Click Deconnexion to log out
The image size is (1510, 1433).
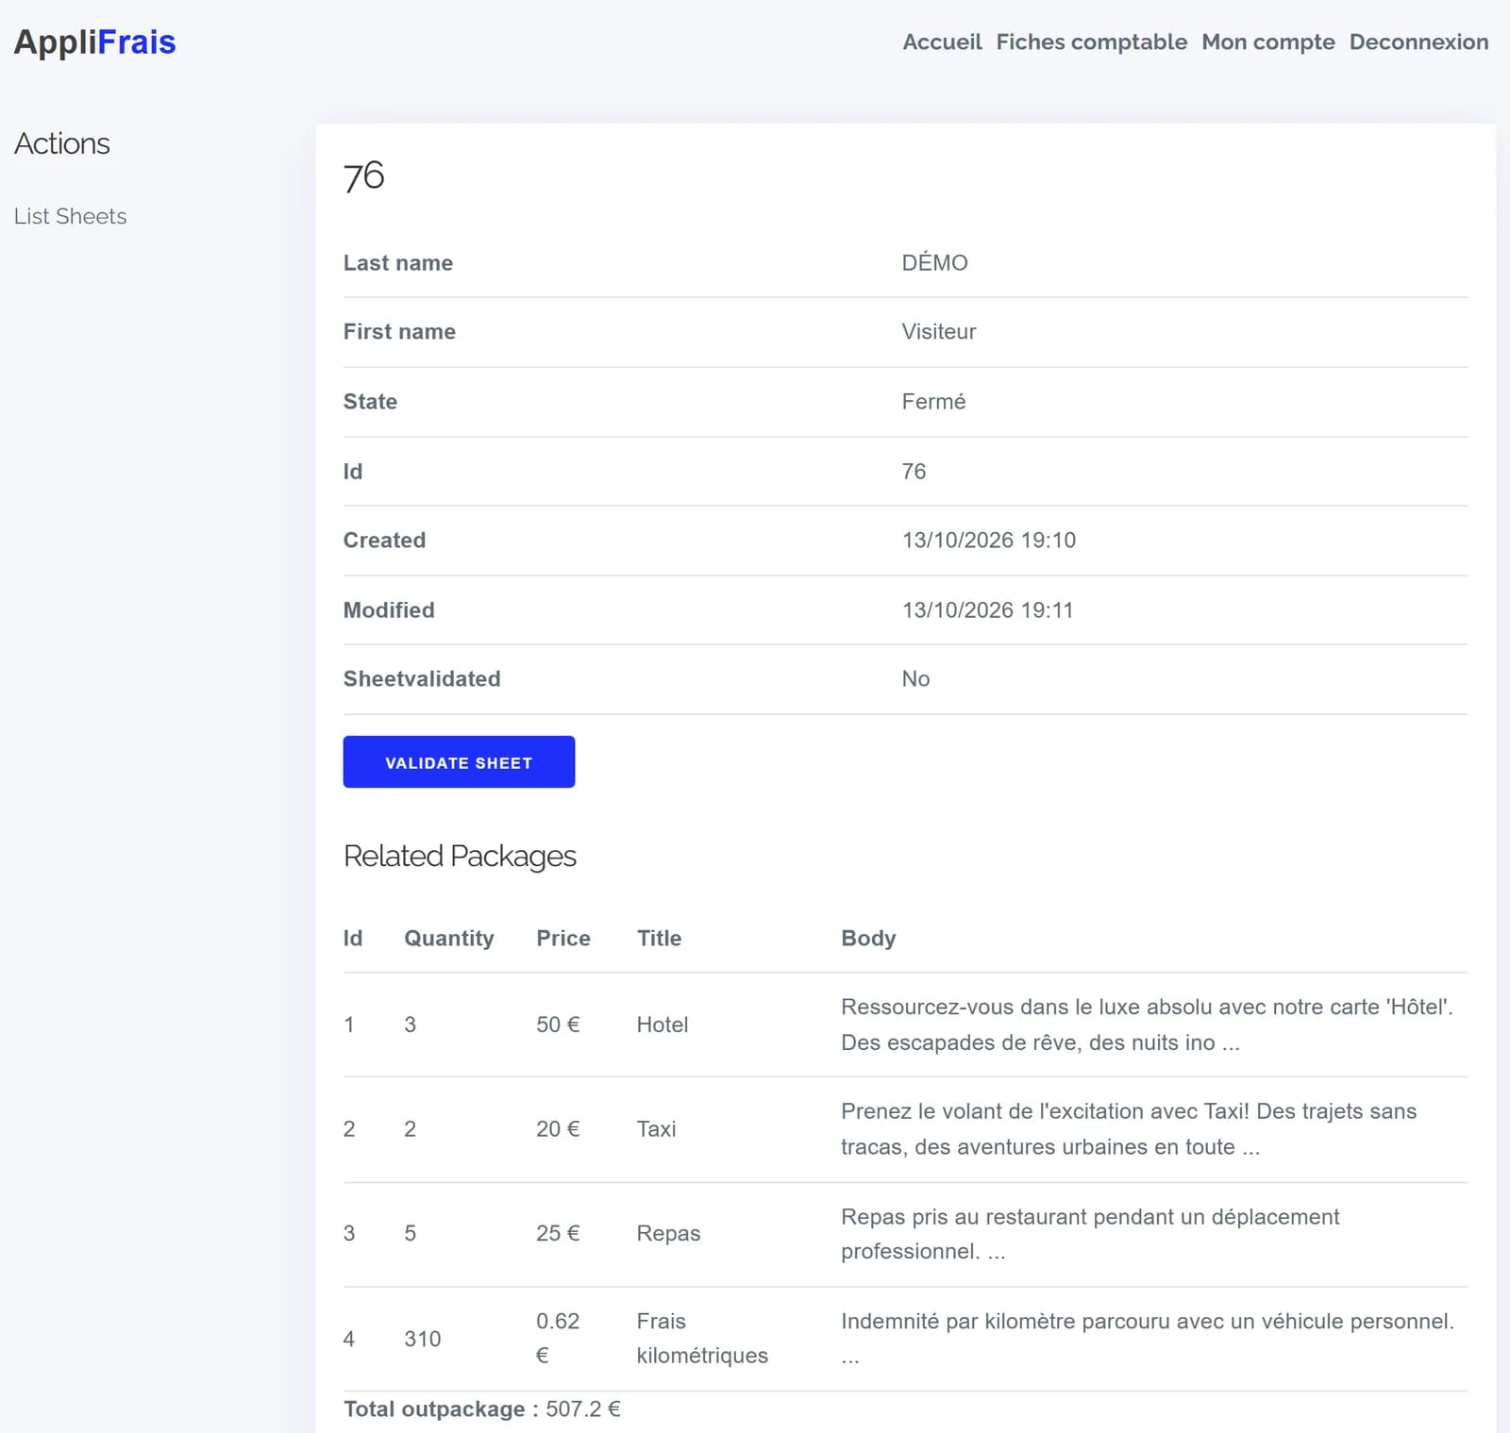pos(1418,42)
